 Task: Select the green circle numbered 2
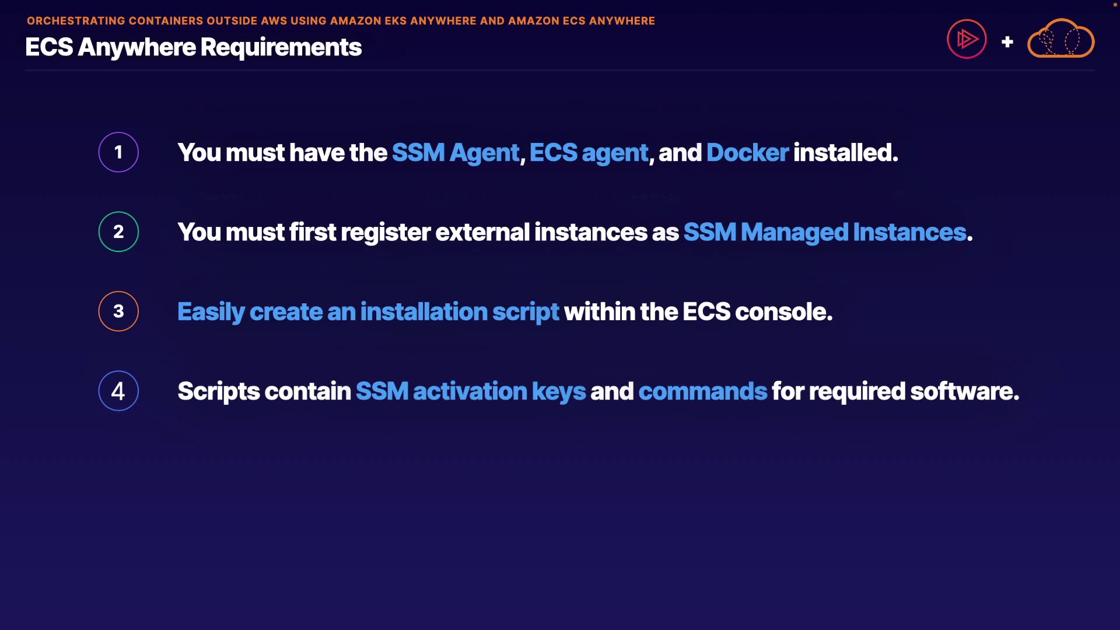coord(118,232)
